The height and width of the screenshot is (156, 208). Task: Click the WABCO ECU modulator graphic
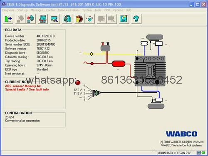point(150,71)
